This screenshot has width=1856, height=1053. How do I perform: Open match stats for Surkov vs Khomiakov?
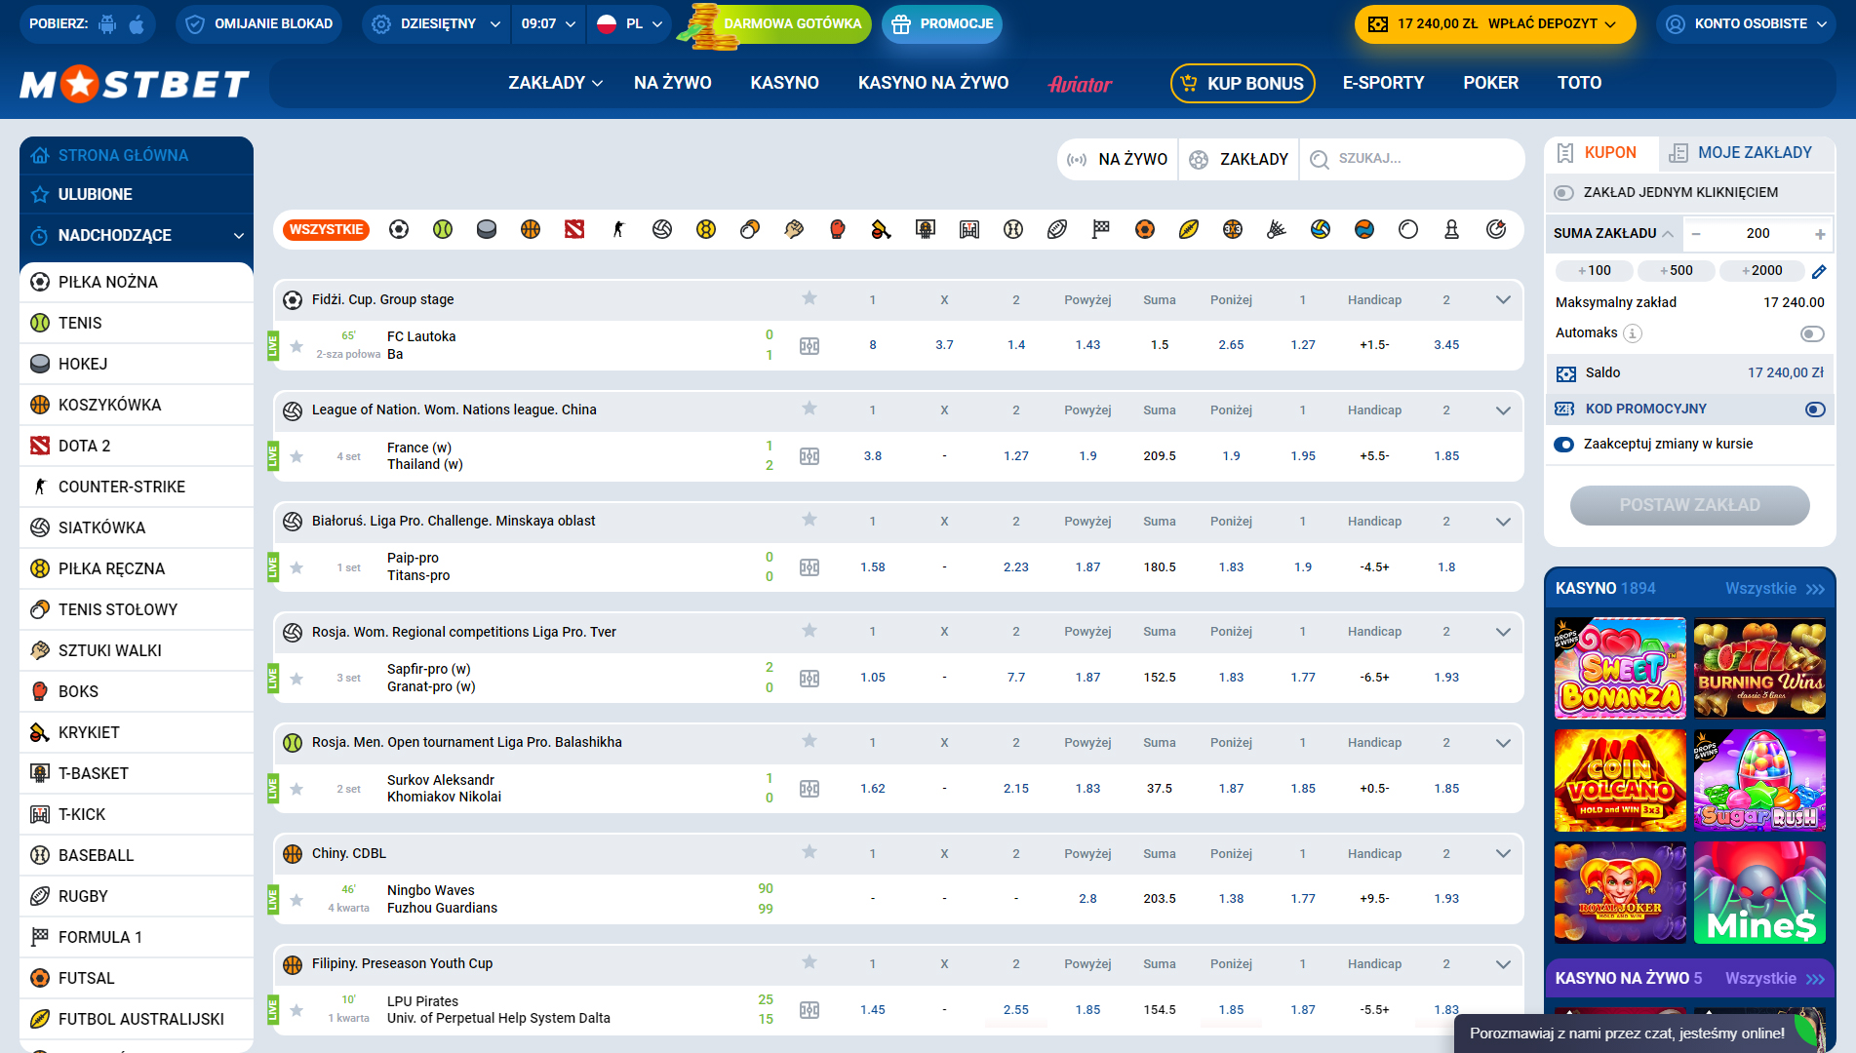(810, 789)
